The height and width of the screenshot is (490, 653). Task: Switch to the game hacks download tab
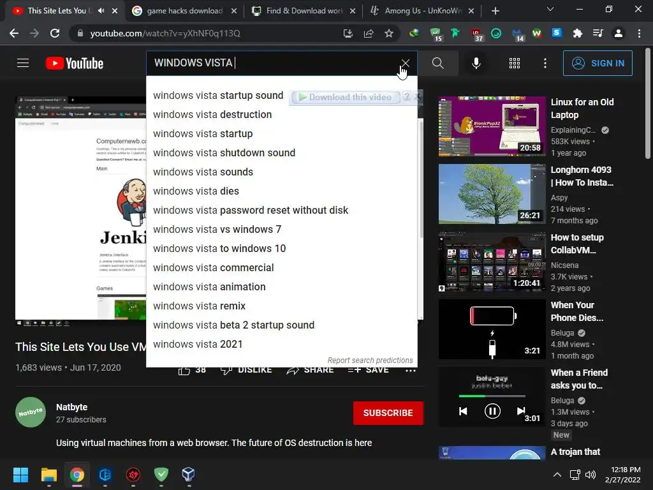click(184, 11)
